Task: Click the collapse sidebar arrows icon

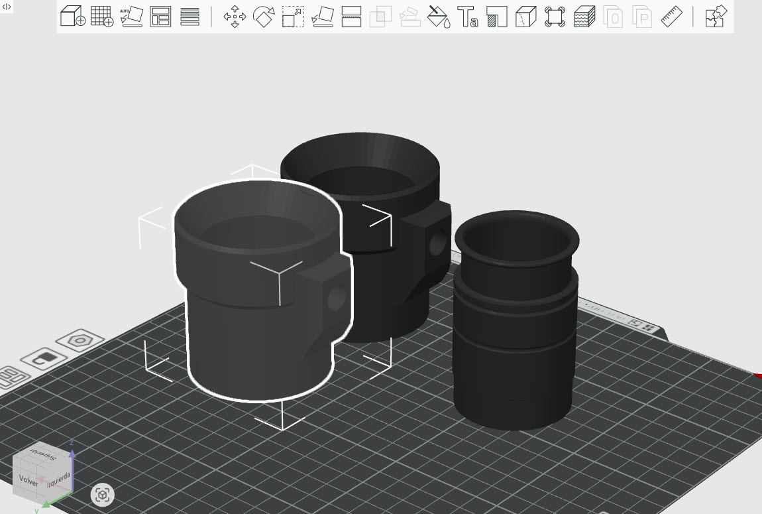Action: pos(7,7)
